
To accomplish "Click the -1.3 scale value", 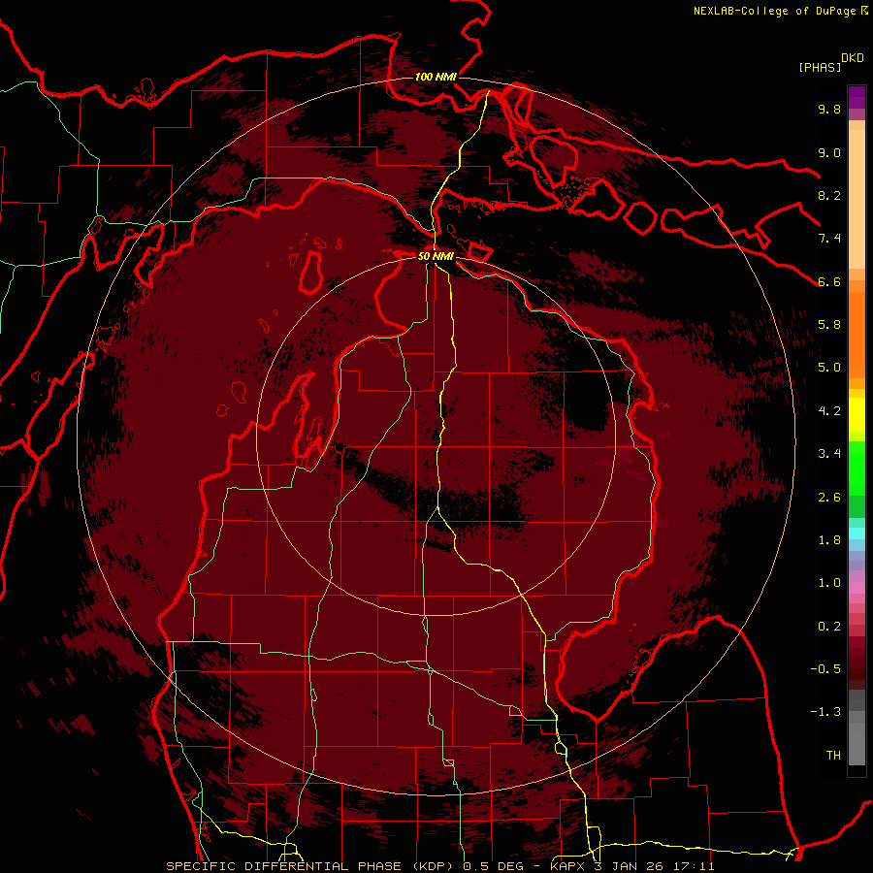I will click(x=825, y=712).
